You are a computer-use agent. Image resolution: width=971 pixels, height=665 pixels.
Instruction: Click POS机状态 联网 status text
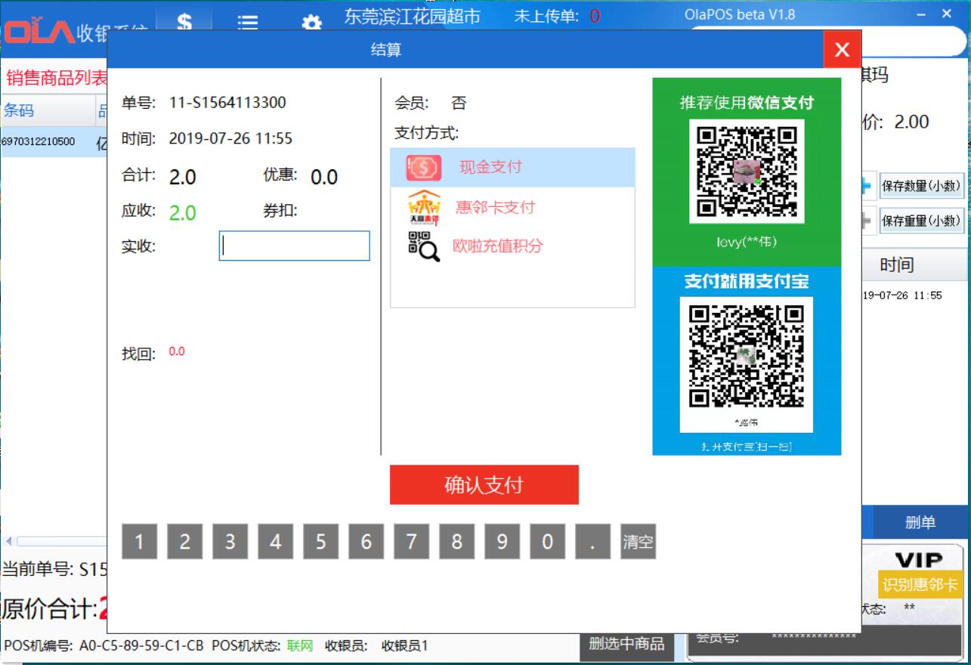(300, 646)
